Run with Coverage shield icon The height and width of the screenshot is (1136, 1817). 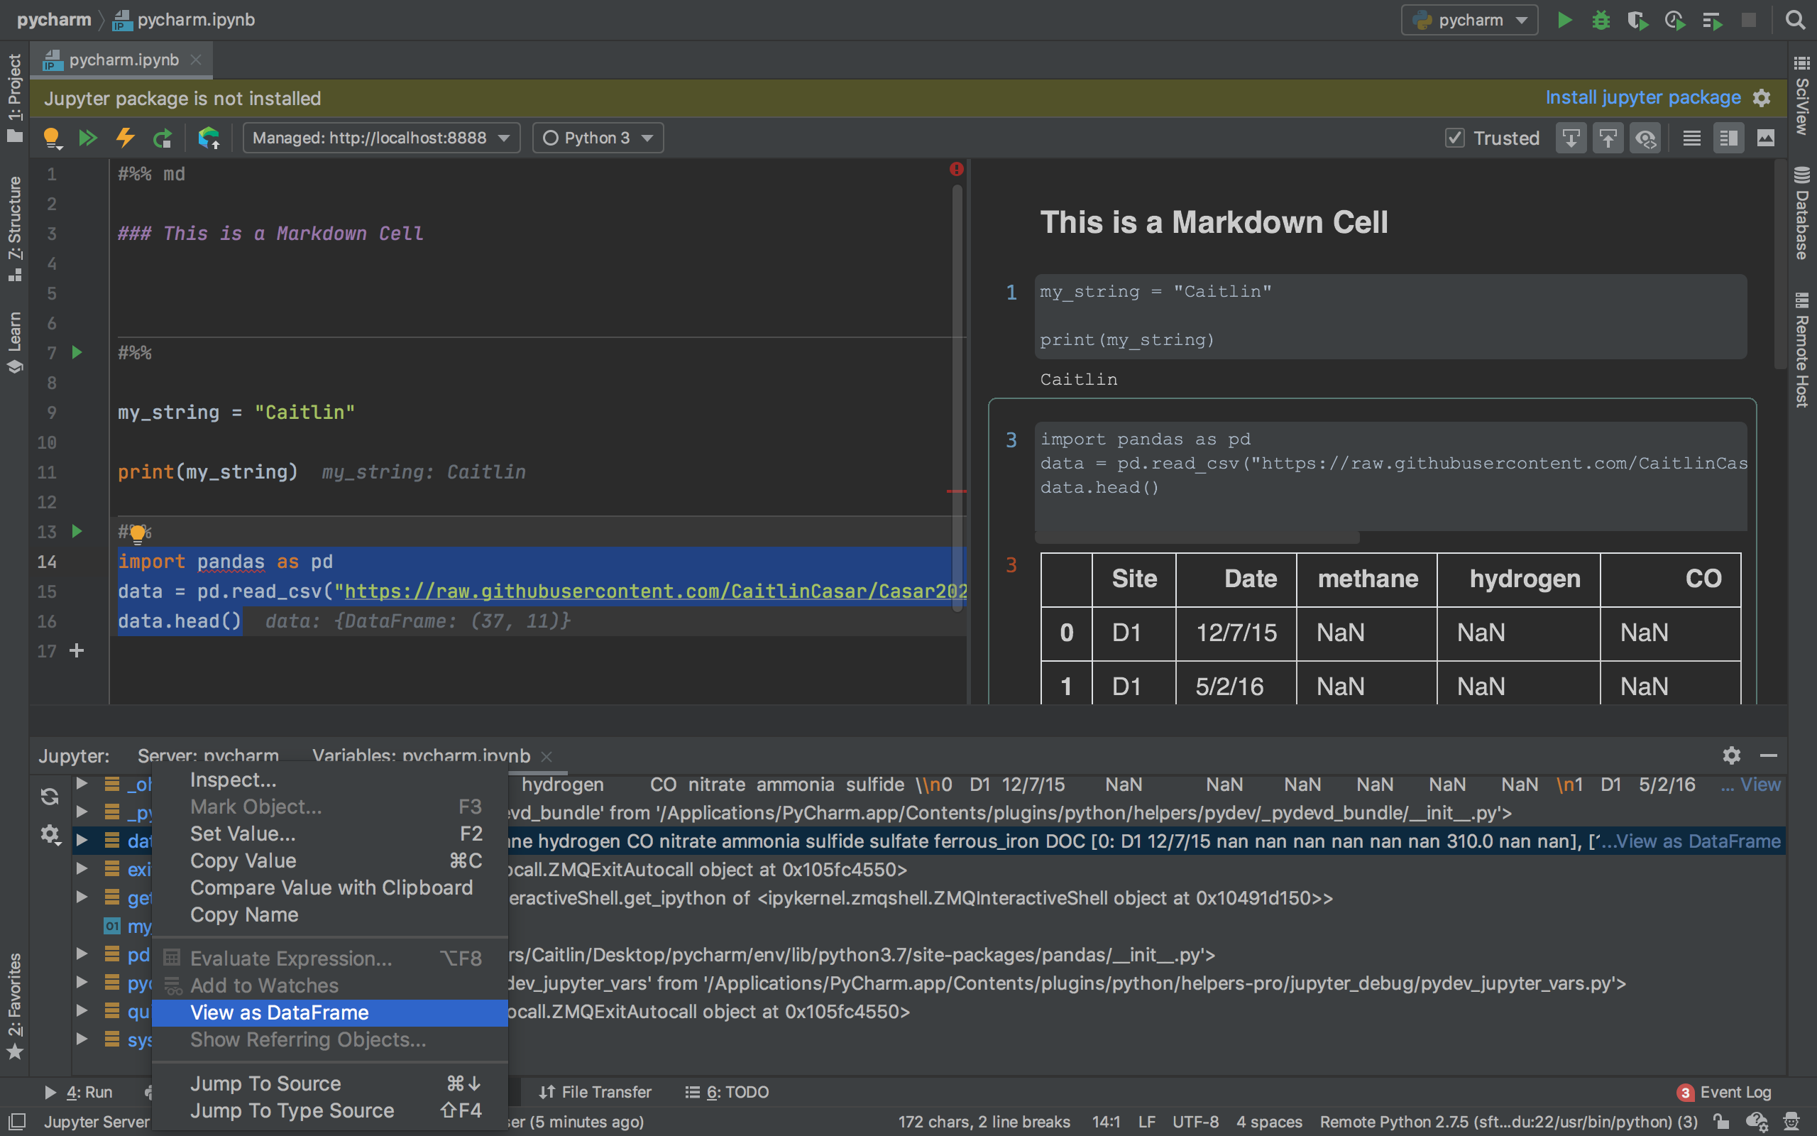(1637, 21)
